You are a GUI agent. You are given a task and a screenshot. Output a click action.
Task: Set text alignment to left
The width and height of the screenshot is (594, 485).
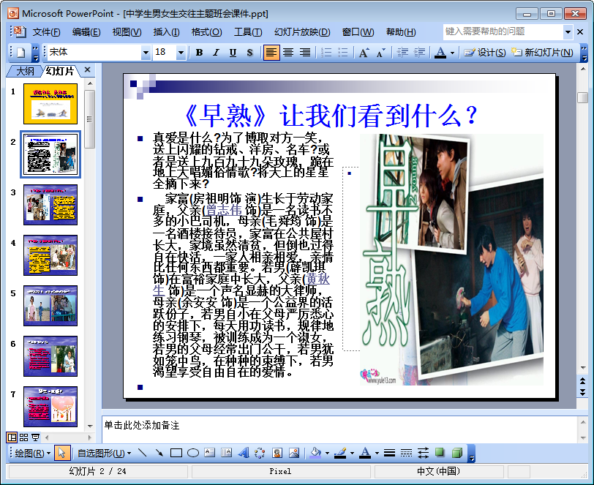271,53
